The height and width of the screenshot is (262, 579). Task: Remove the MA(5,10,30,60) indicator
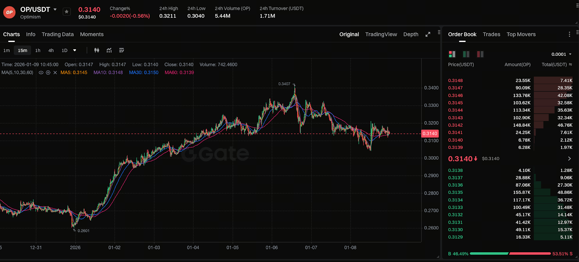point(55,72)
